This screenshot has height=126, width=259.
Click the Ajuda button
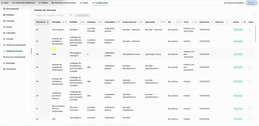251,3
